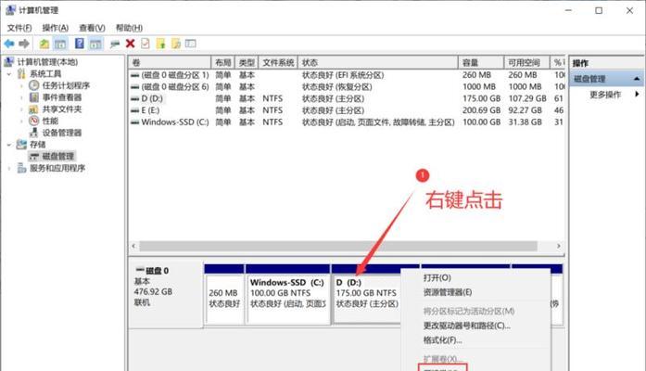Click the yellow folder search icon
This screenshot has height=371, width=646.
click(176, 44)
